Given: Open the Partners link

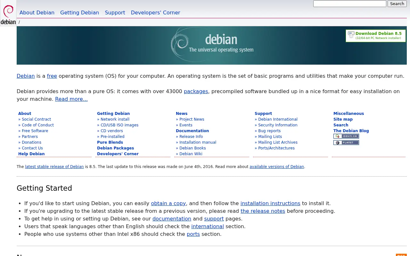Looking at the screenshot, I should click(x=30, y=137).
